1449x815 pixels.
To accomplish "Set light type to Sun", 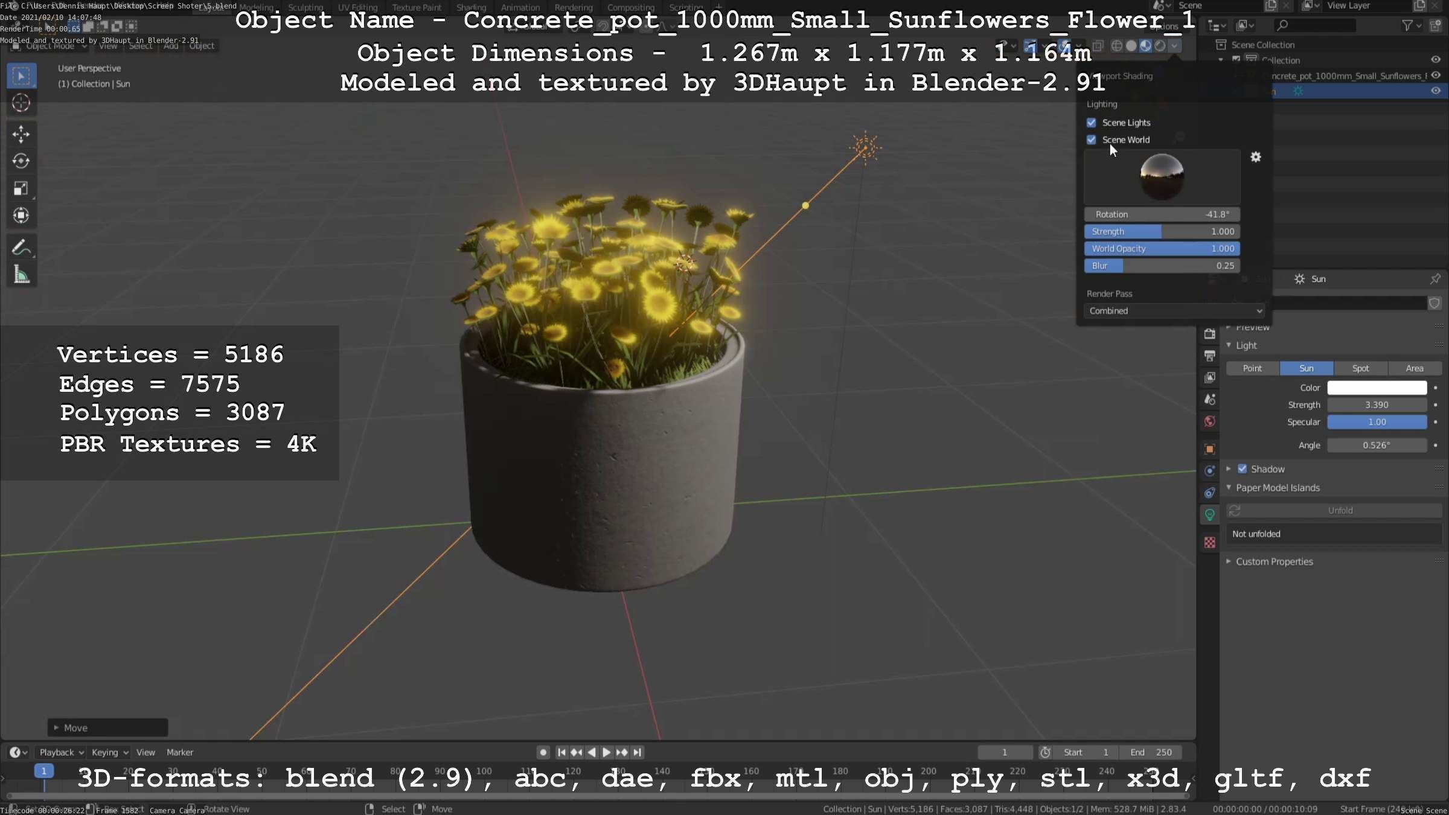I will pyautogui.click(x=1307, y=368).
